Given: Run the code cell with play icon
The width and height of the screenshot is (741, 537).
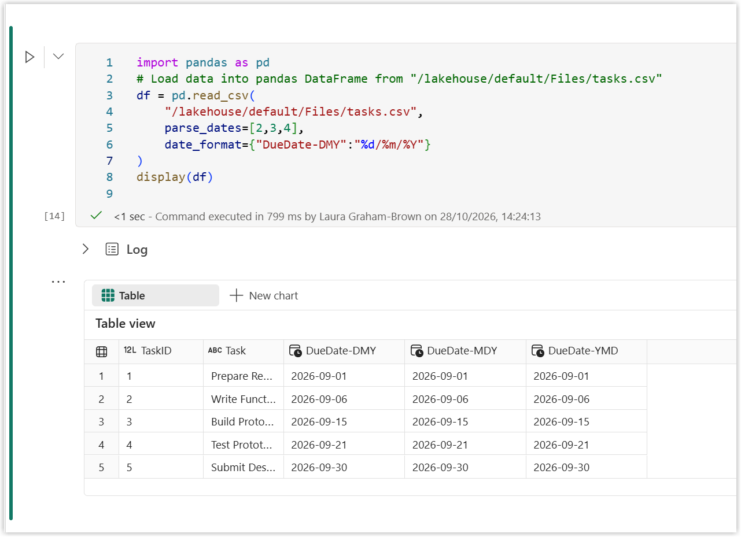Looking at the screenshot, I should (30, 57).
